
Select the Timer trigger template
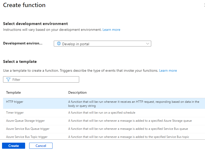coord(15,113)
